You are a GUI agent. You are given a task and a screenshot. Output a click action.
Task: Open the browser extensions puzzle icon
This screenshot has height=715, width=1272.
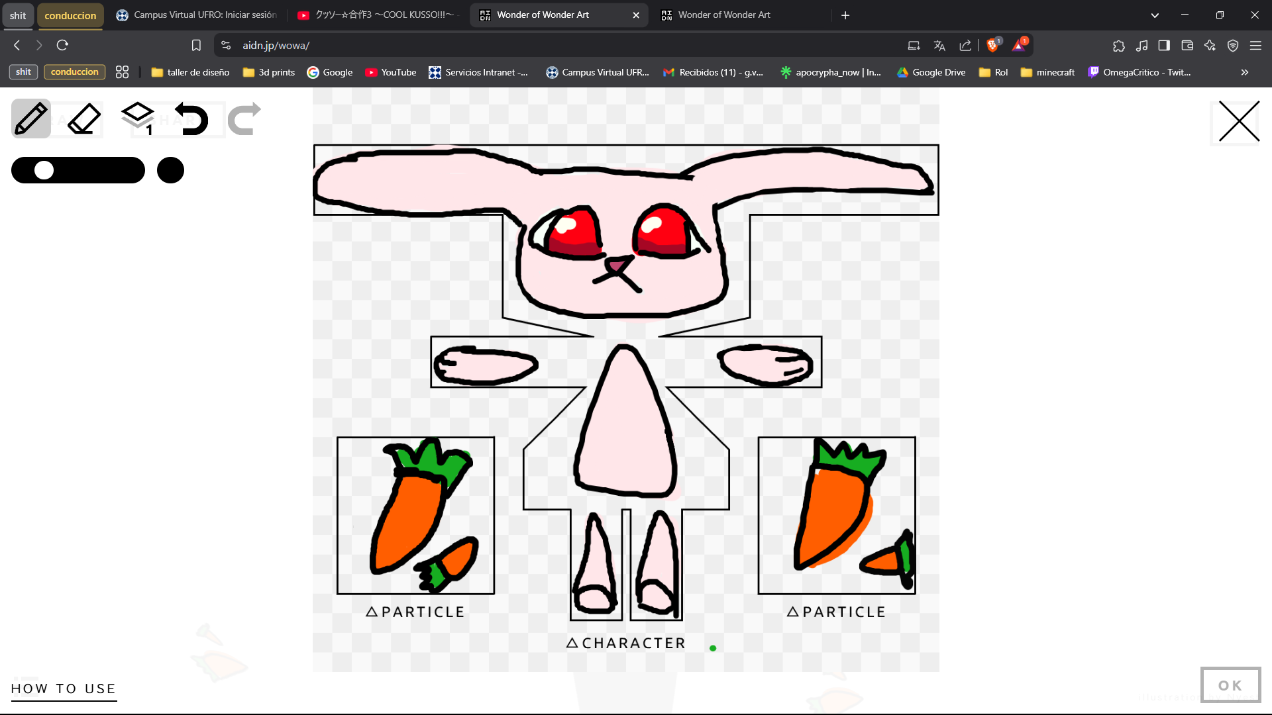(1120, 45)
